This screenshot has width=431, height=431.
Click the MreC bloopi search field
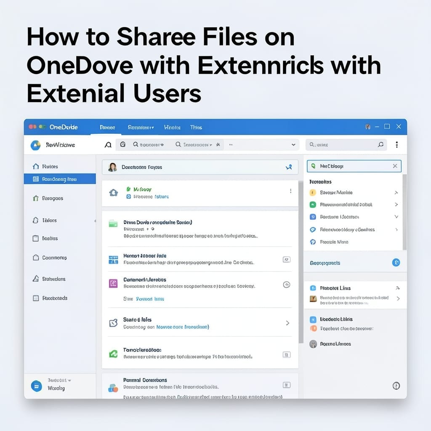354,166
